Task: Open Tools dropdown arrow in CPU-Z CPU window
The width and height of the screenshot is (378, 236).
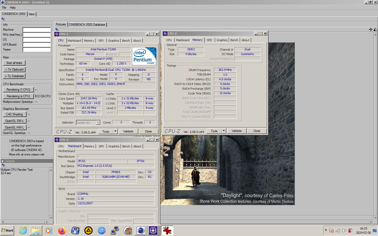Action: coord(115,131)
